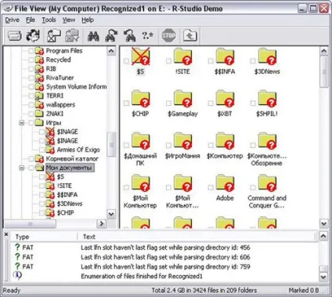Click the file mask ?.* icon
Image resolution: width=332 pixels, height=297 pixels.
pyautogui.click(x=147, y=35)
